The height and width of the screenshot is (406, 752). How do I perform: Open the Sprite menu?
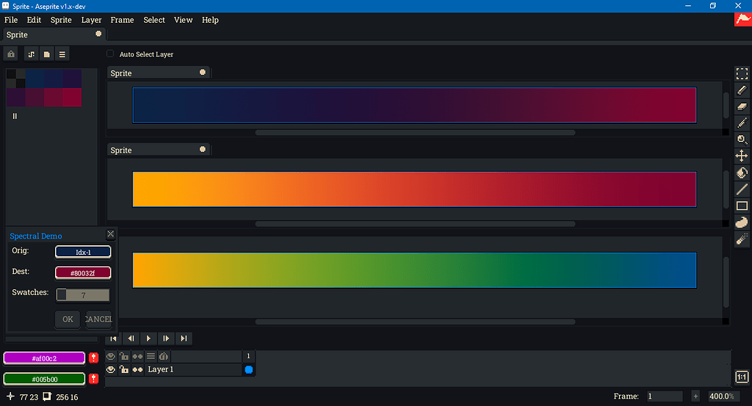[61, 20]
